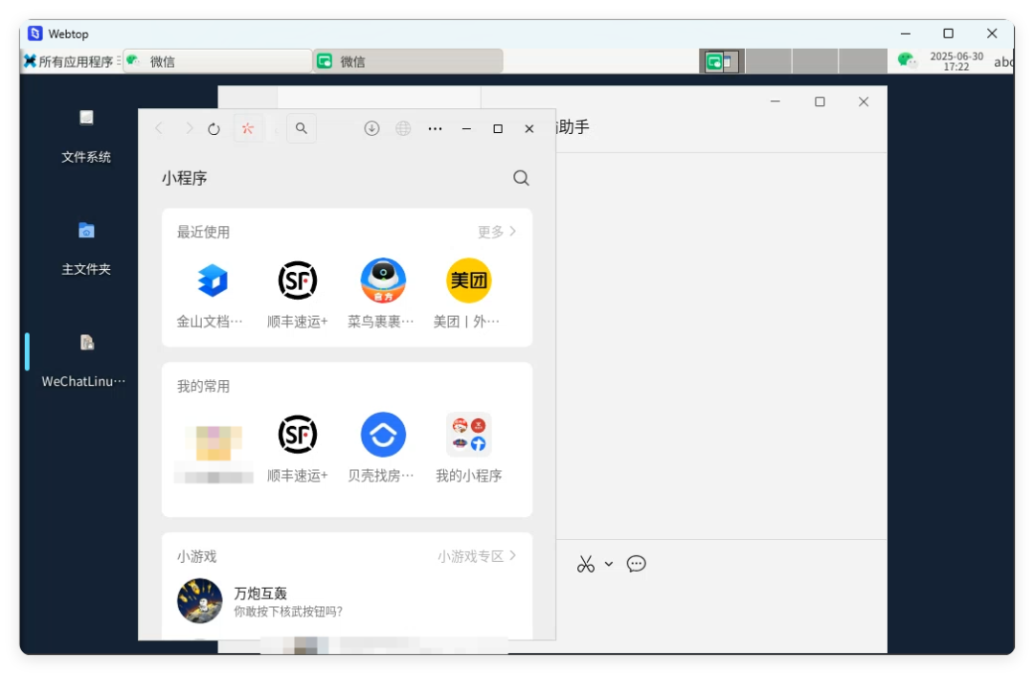Click the 小程序 heading text
The image size is (1034, 674).
[185, 178]
